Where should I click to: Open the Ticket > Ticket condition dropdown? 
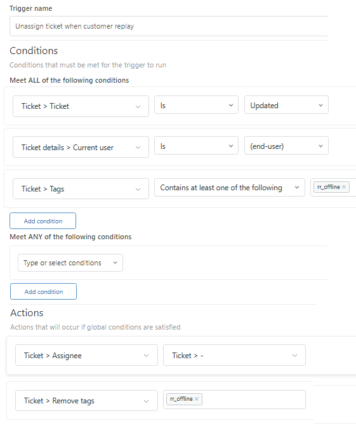pyautogui.click(x=81, y=106)
